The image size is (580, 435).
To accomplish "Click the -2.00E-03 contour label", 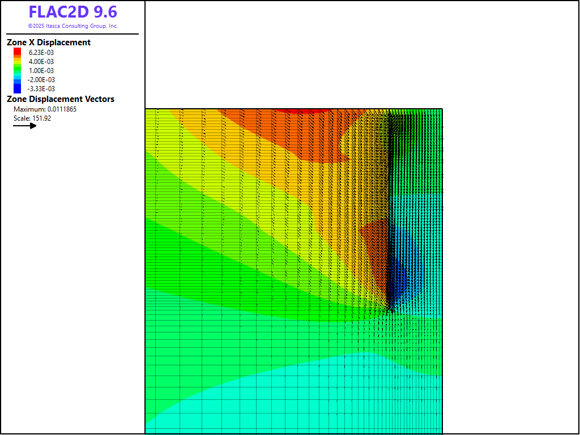I will pyautogui.click(x=41, y=80).
